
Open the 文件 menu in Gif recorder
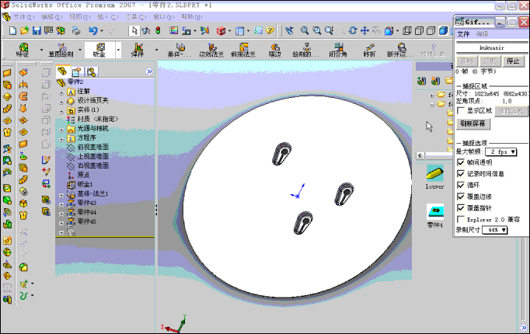[463, 34]
